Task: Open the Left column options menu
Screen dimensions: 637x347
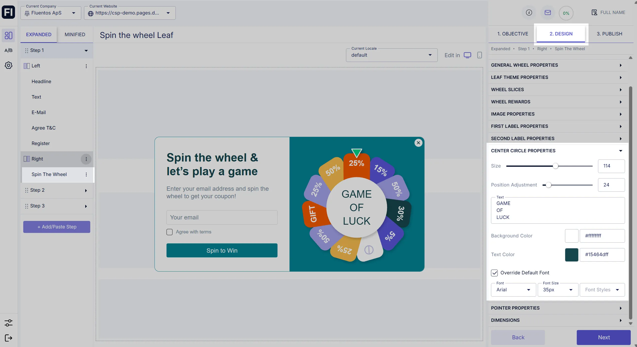Action: (86, 66)
